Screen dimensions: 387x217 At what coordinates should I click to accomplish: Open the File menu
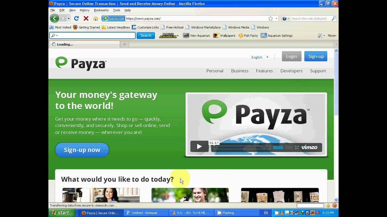(53, 10)
